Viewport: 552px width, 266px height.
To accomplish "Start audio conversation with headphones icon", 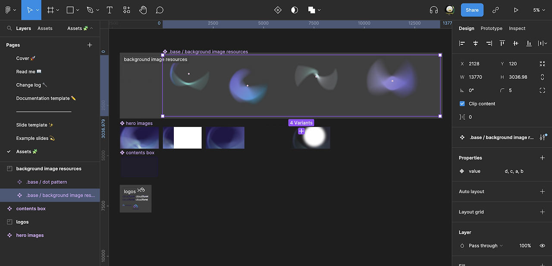I will pos(434,10).
